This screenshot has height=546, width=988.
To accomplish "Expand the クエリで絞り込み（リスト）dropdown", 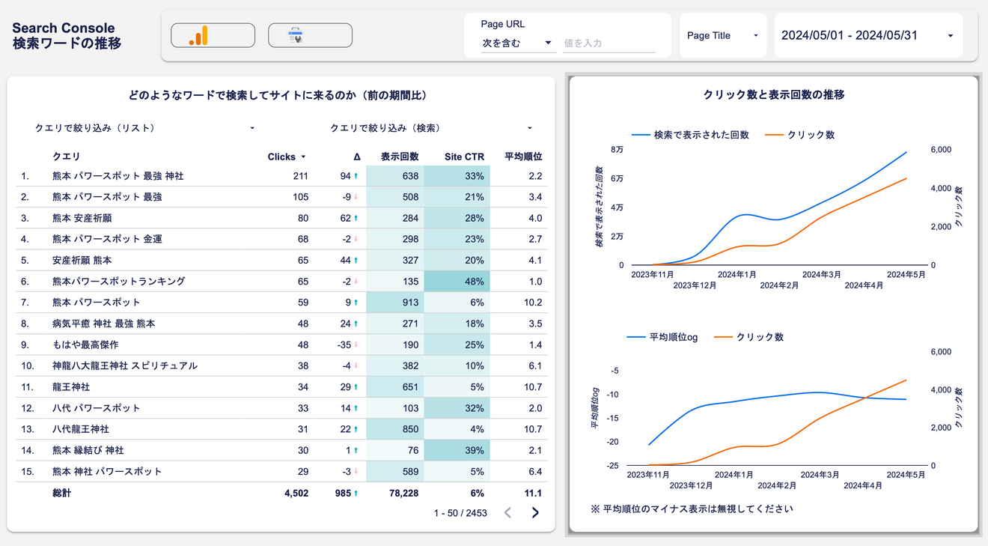I will tap(145, 128).
